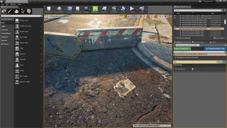Click the property matrix grid icon
Viewport: 227px width, 128px height.
pos(221,62)
